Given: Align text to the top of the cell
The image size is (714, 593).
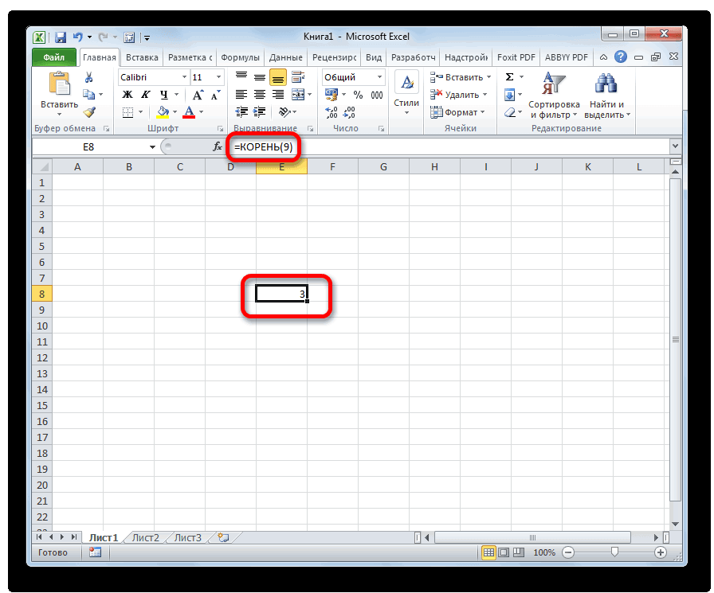Looking at the screenshot, I should click(241, 77).
